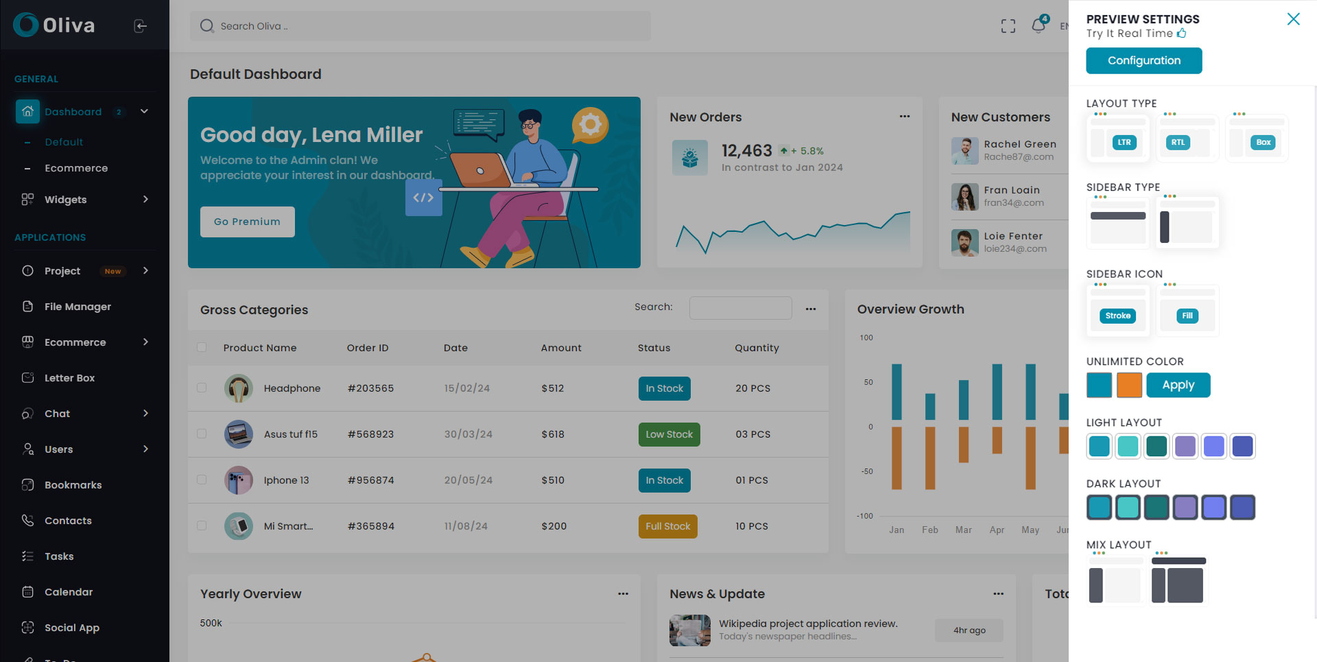Viewport: 1317px width, 662px height.
Task: Expand the Project menu chevron
Action: 145,271
